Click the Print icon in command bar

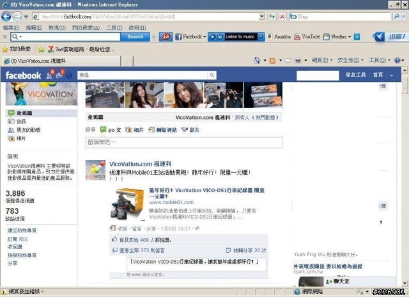298,61
